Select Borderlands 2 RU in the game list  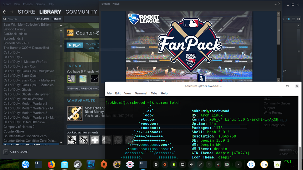pyautogui.click(x=16, y=43)
